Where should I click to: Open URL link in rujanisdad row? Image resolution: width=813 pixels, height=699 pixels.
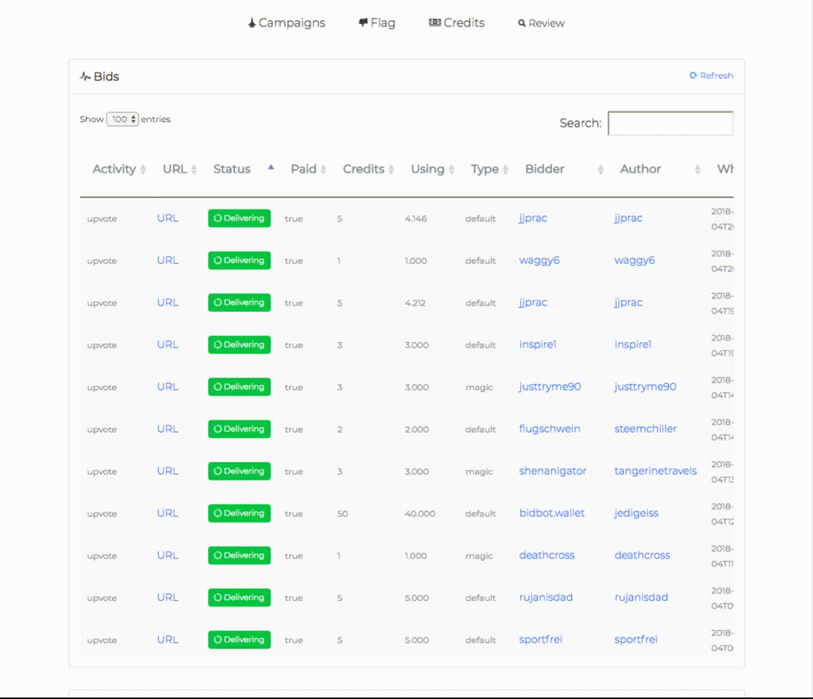168,598
